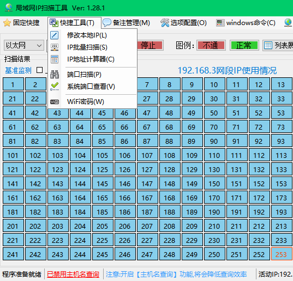Click the star icon for 固定快捷

7,23
